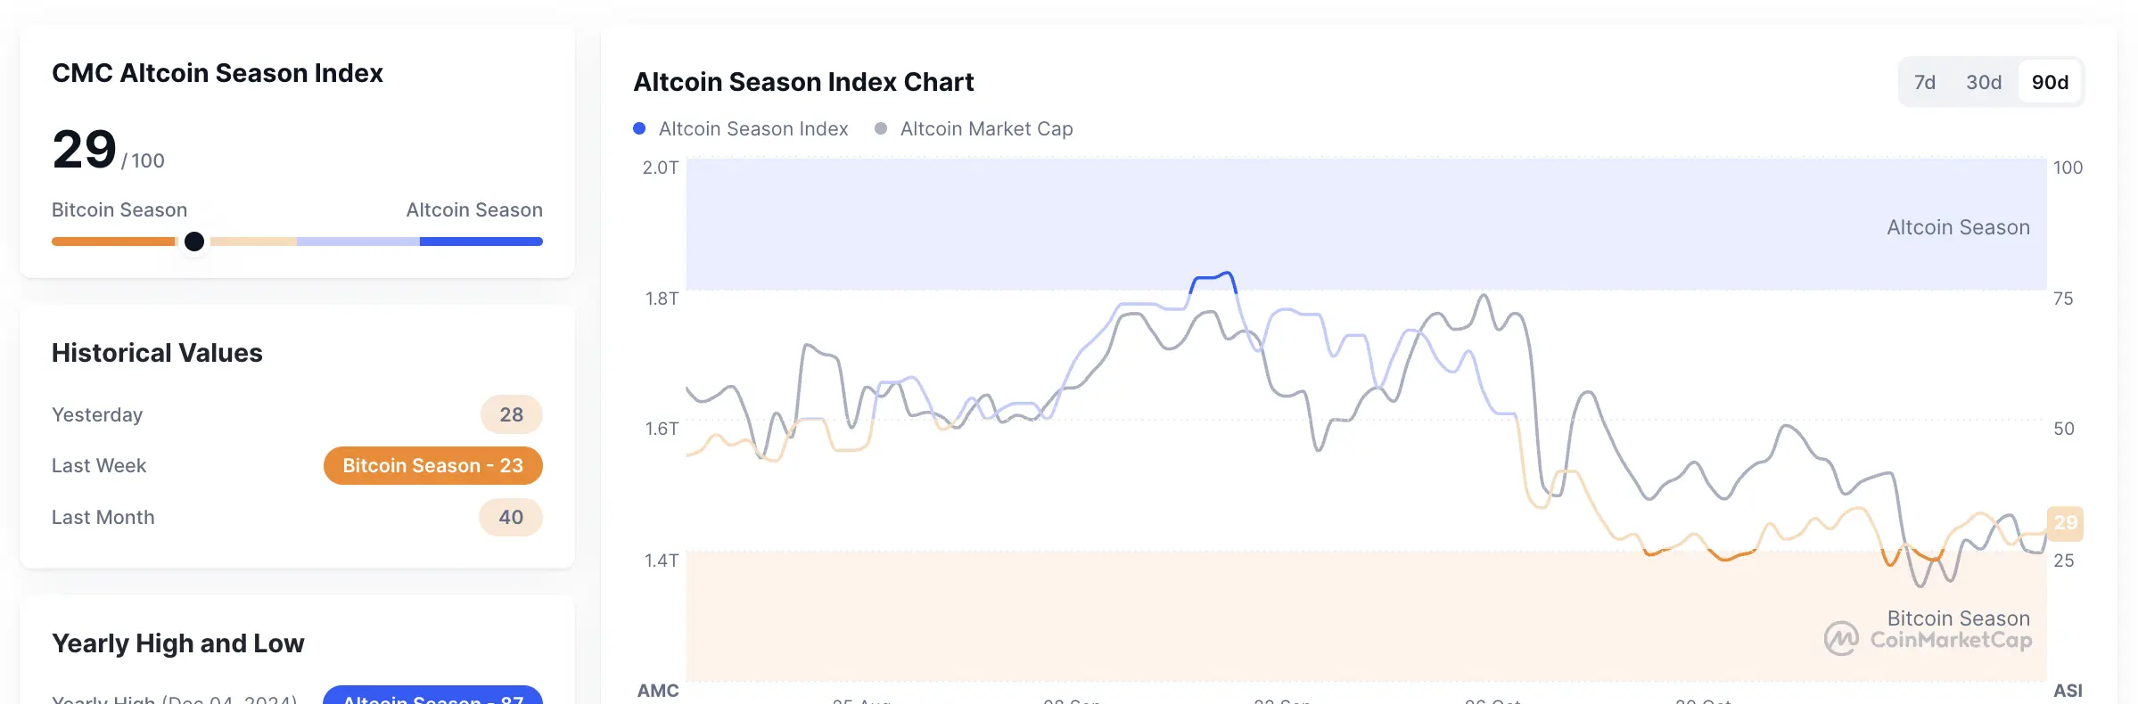
Task: Switch to the 30d chart view
Action: [1983, 81]
